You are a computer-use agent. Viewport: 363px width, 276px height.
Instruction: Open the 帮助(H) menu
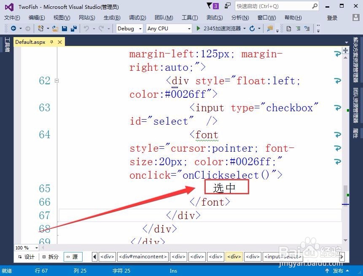click(293, 18)
